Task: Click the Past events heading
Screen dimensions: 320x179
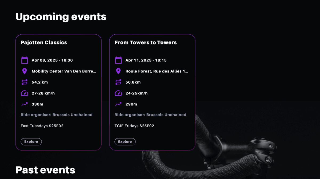Action: click(x=45, y=170)
